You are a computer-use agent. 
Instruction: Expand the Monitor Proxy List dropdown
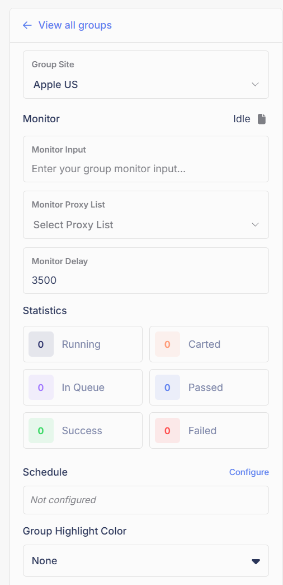pos(146,215)
